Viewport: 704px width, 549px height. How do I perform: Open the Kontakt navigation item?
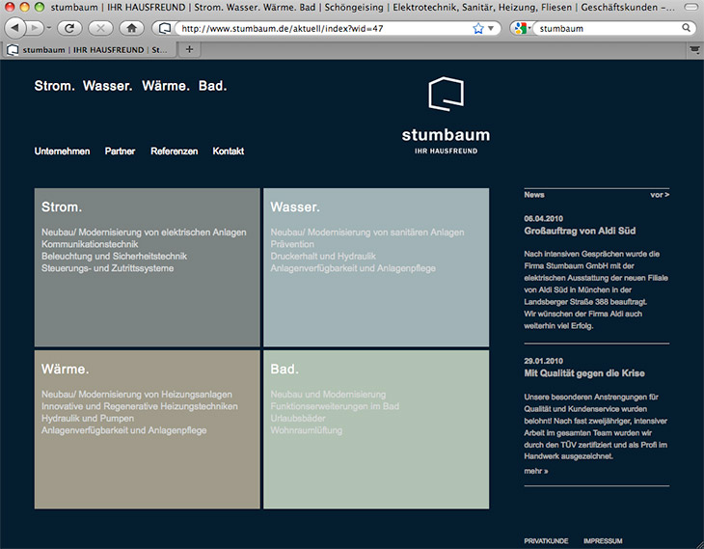click(229, 151)
